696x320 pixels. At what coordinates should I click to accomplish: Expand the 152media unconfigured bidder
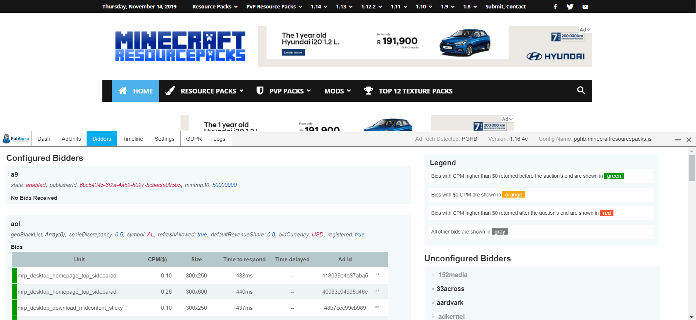point(450,275)
